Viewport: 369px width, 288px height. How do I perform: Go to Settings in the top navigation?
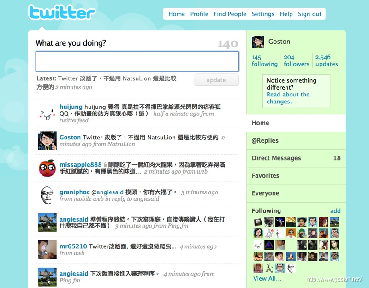click(x=263, y=14)
